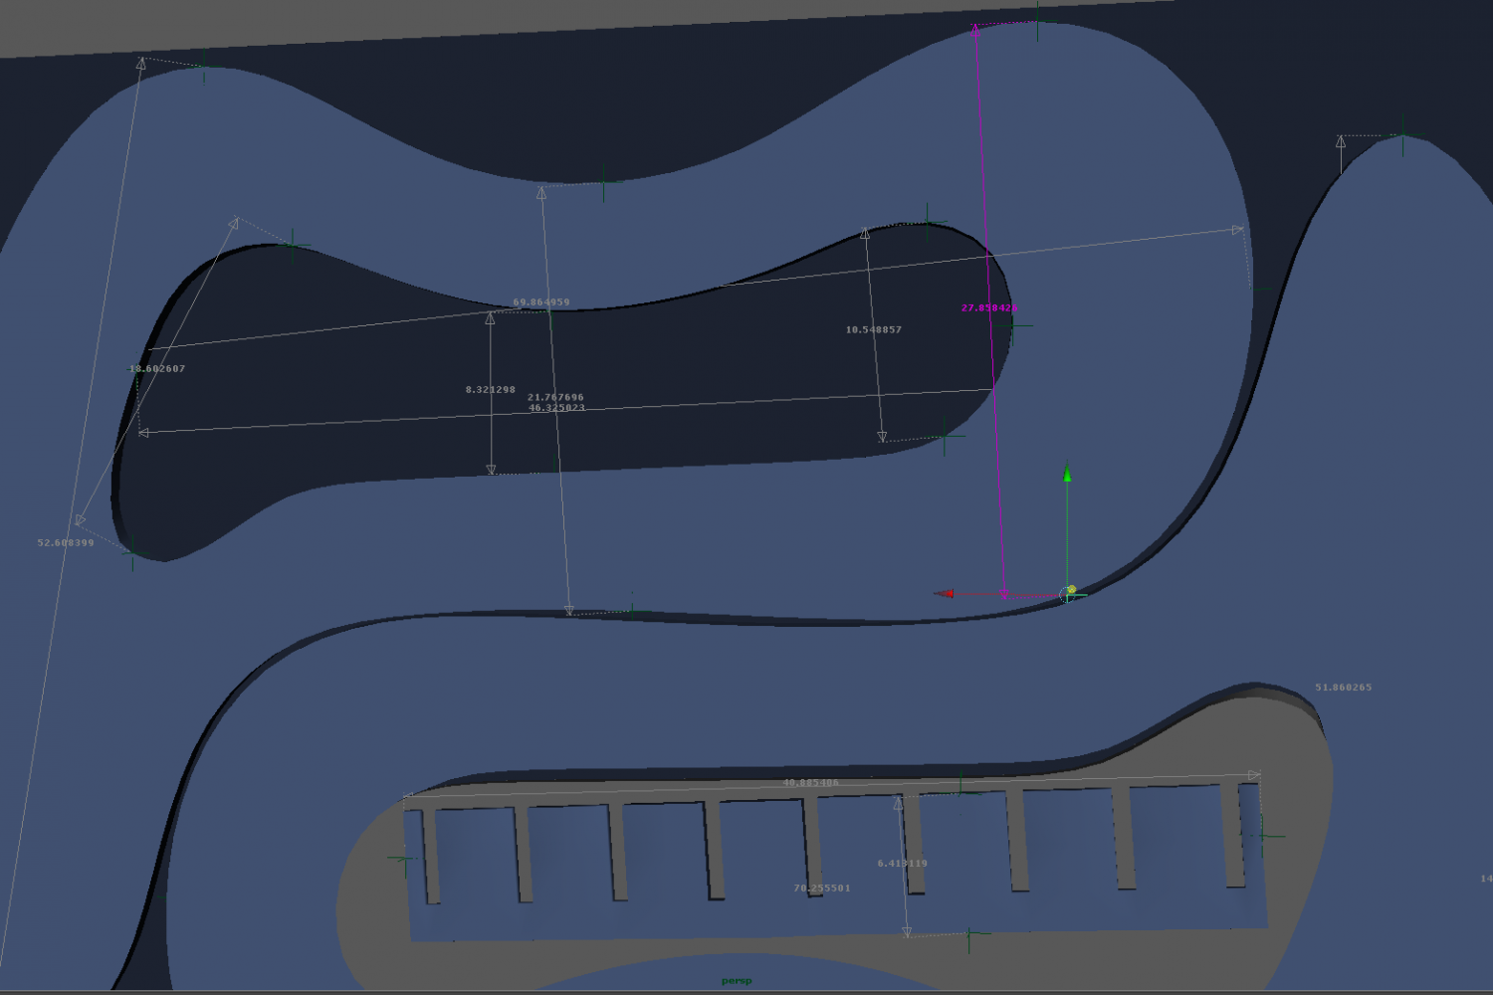This screenshot has height=995, width=1493.
Task: Click the green Y-axis move manipulator arrow
Action: coord(1067,475)
